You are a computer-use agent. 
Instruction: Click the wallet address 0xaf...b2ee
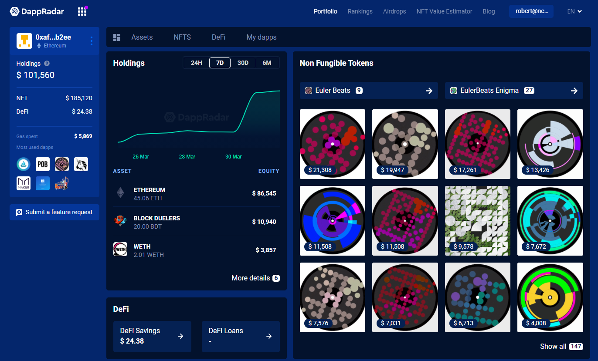[x=53, y=37]
